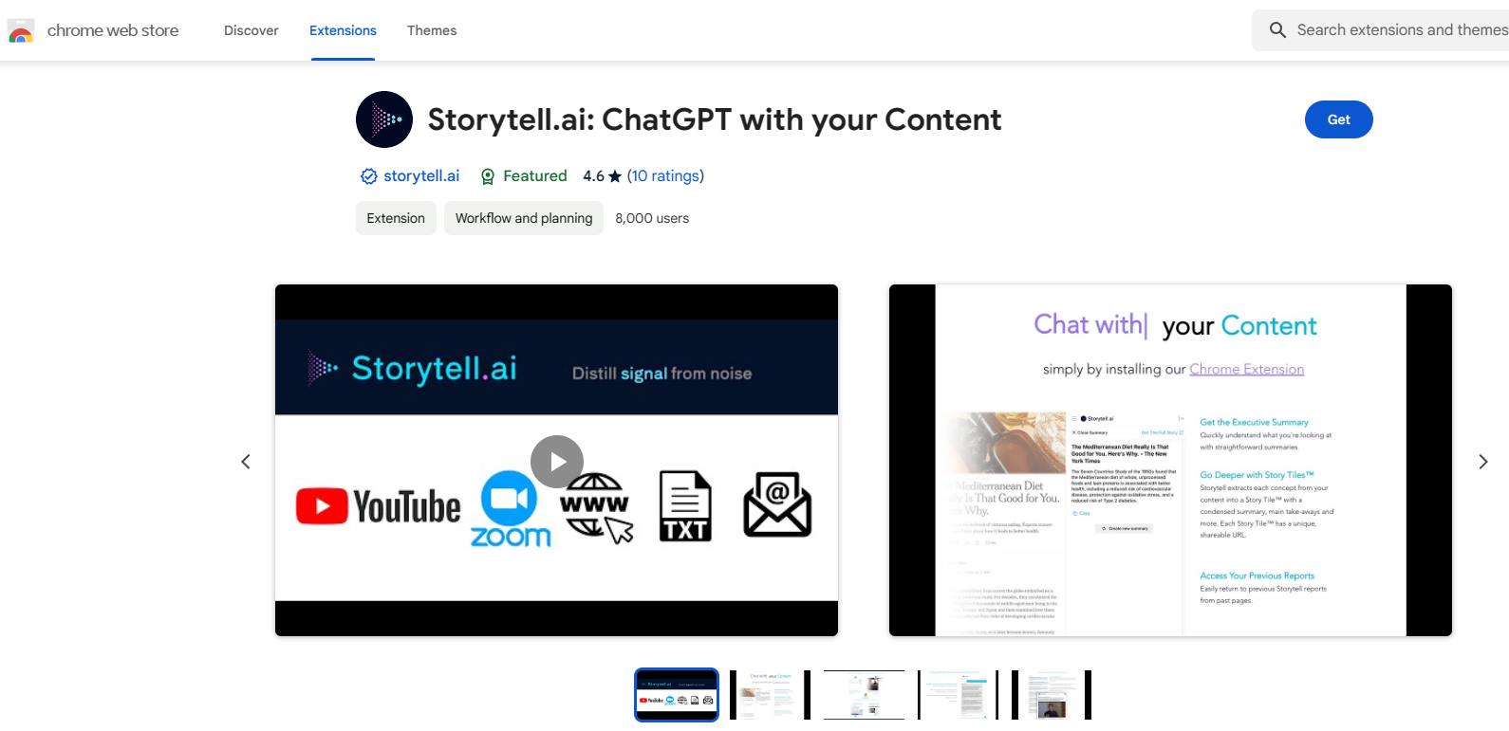Select the second Chat with Content thumbnail
Viewport: 1509px width, 731px height.
(770, 695)
